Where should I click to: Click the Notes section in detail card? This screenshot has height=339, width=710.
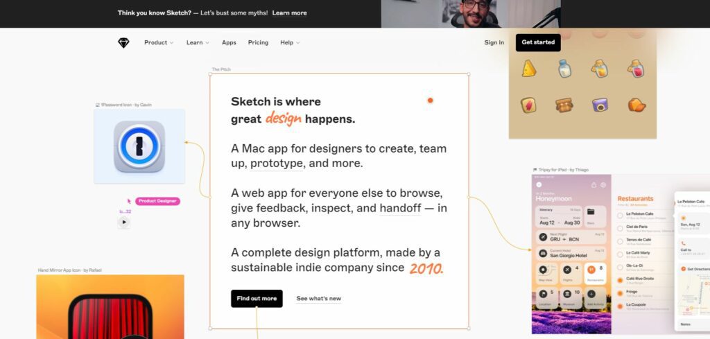pyautogui.click(x=694, y=324)
